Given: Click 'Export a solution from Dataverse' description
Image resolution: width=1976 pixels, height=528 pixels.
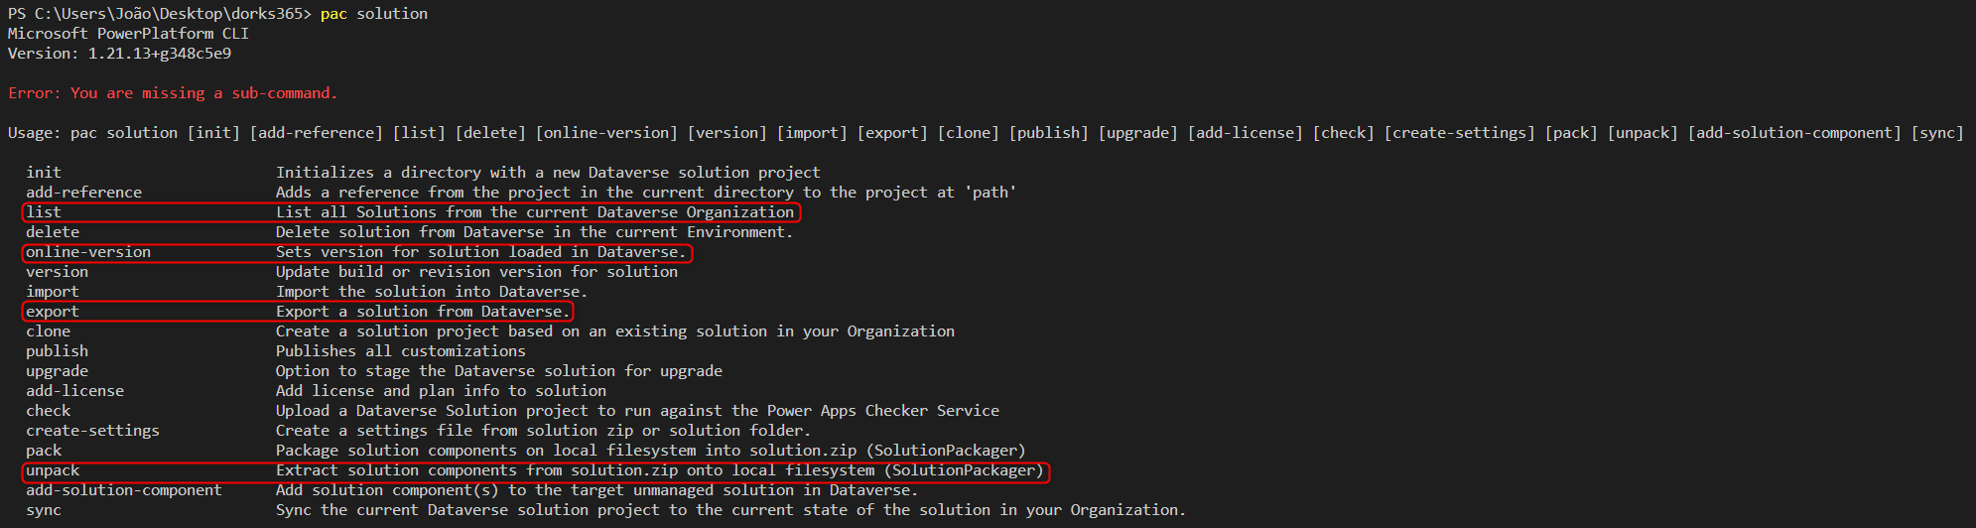Looking at the screenshot, I should point(423,312).
